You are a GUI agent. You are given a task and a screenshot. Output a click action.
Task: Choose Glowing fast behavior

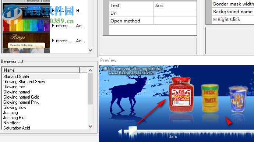tap(14, 87)
